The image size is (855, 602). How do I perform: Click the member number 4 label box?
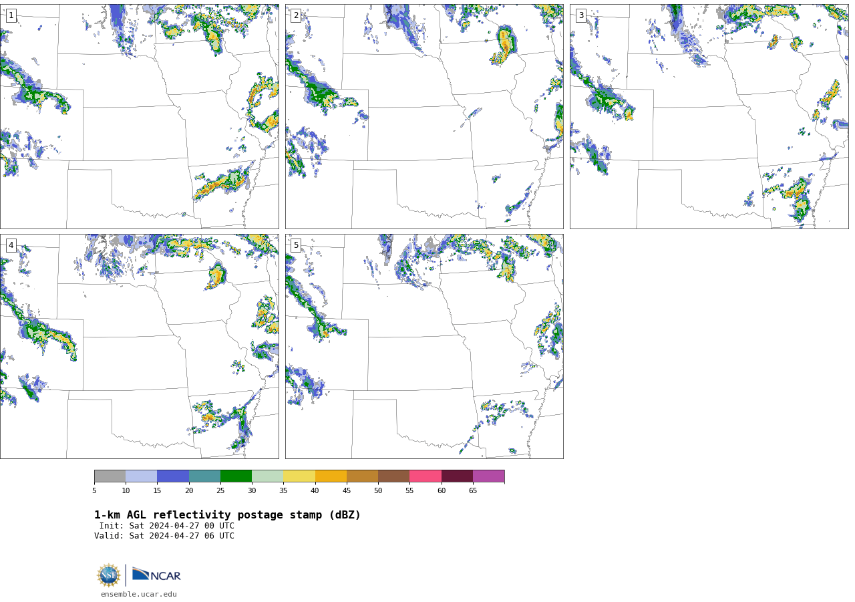tap(11, 245)
